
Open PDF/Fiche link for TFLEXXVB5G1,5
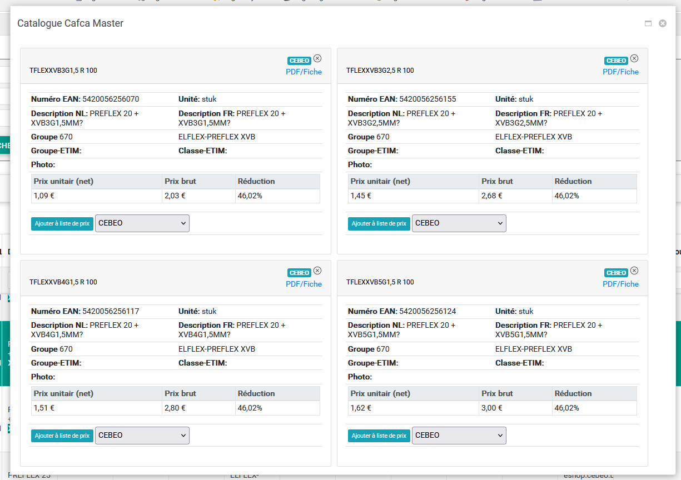point(620,284)
